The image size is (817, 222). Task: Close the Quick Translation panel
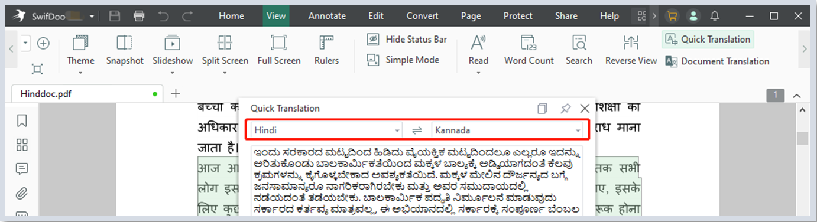point(585,109)
